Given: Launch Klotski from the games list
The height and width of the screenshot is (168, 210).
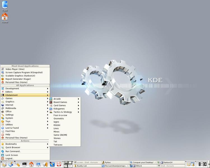Looking at the screenshot, I should pyautogui.click(x=65, y=125).
